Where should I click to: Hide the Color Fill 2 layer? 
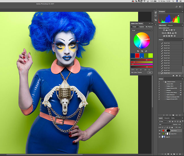[160, 131]
